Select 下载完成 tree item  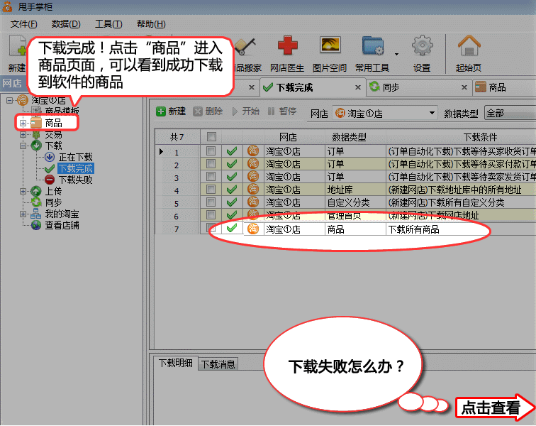76,168
